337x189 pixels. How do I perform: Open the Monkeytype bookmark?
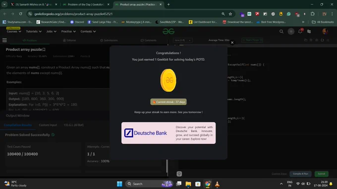[x=136, y=22]
